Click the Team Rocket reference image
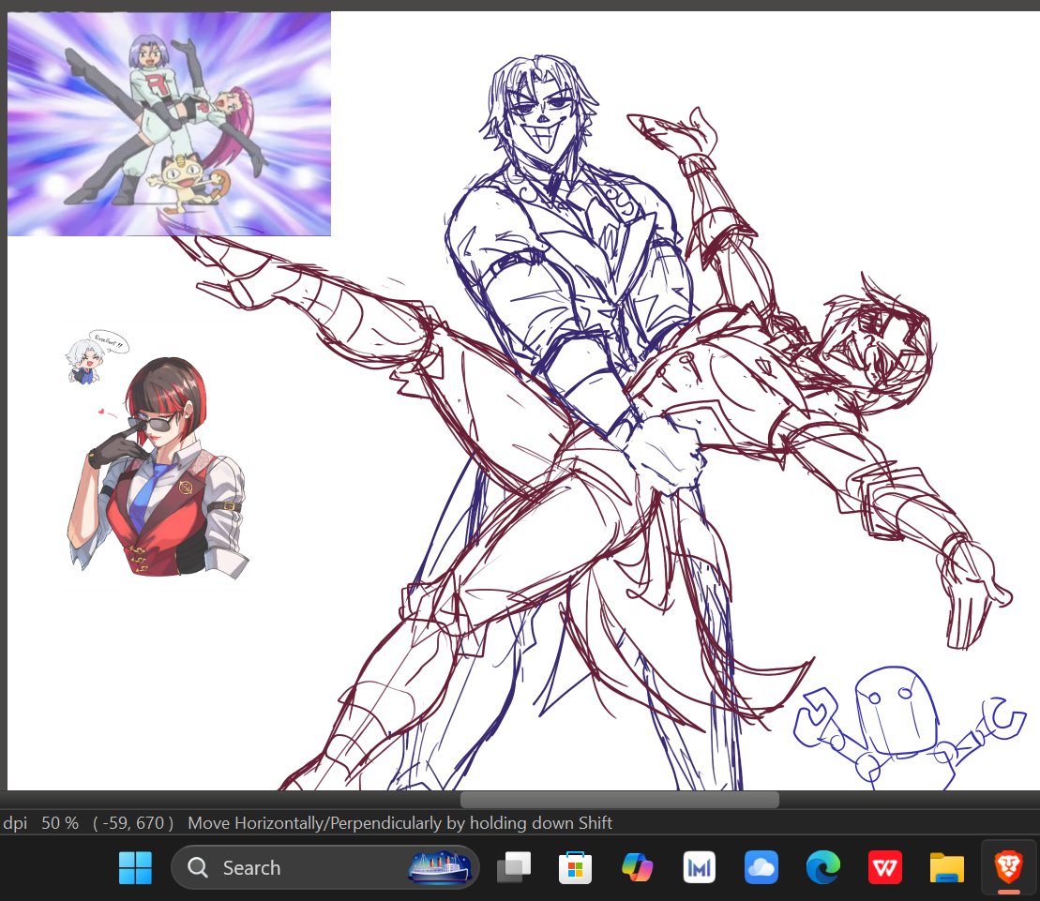The width and height of the screenshot is (1040, 901). [x=169, y=124]
